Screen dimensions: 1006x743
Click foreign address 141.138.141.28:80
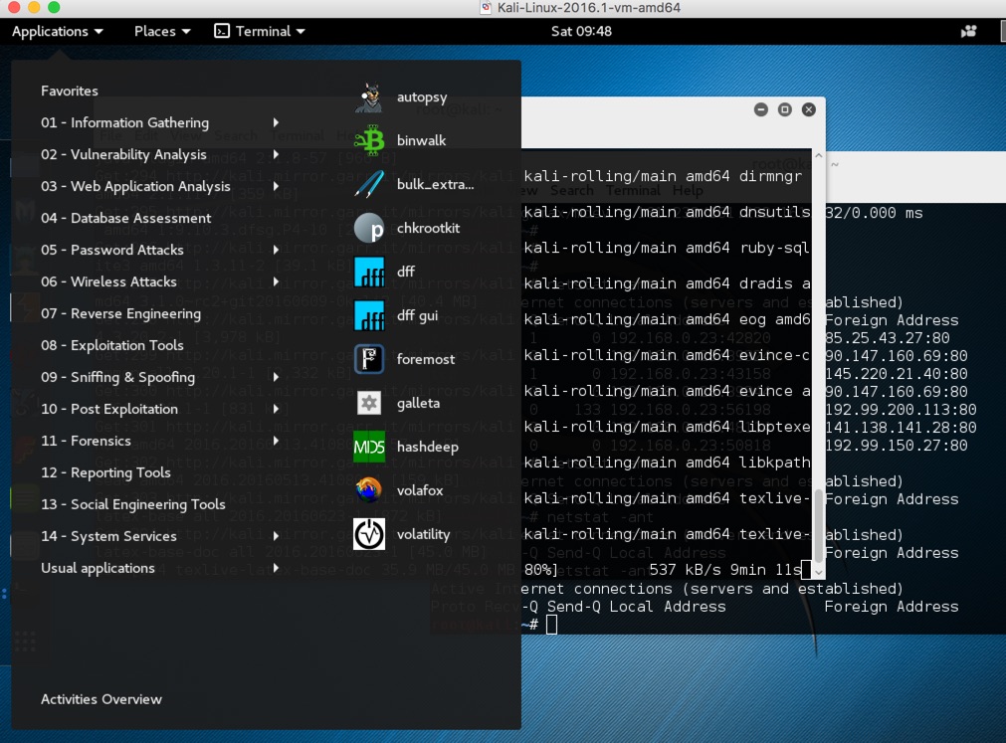point(901,428)
